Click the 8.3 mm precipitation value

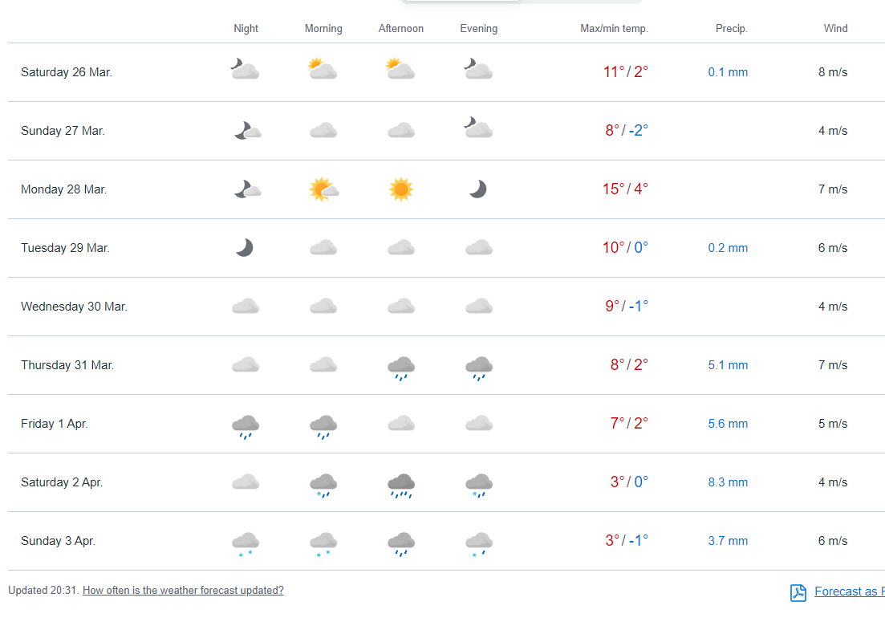728,482
